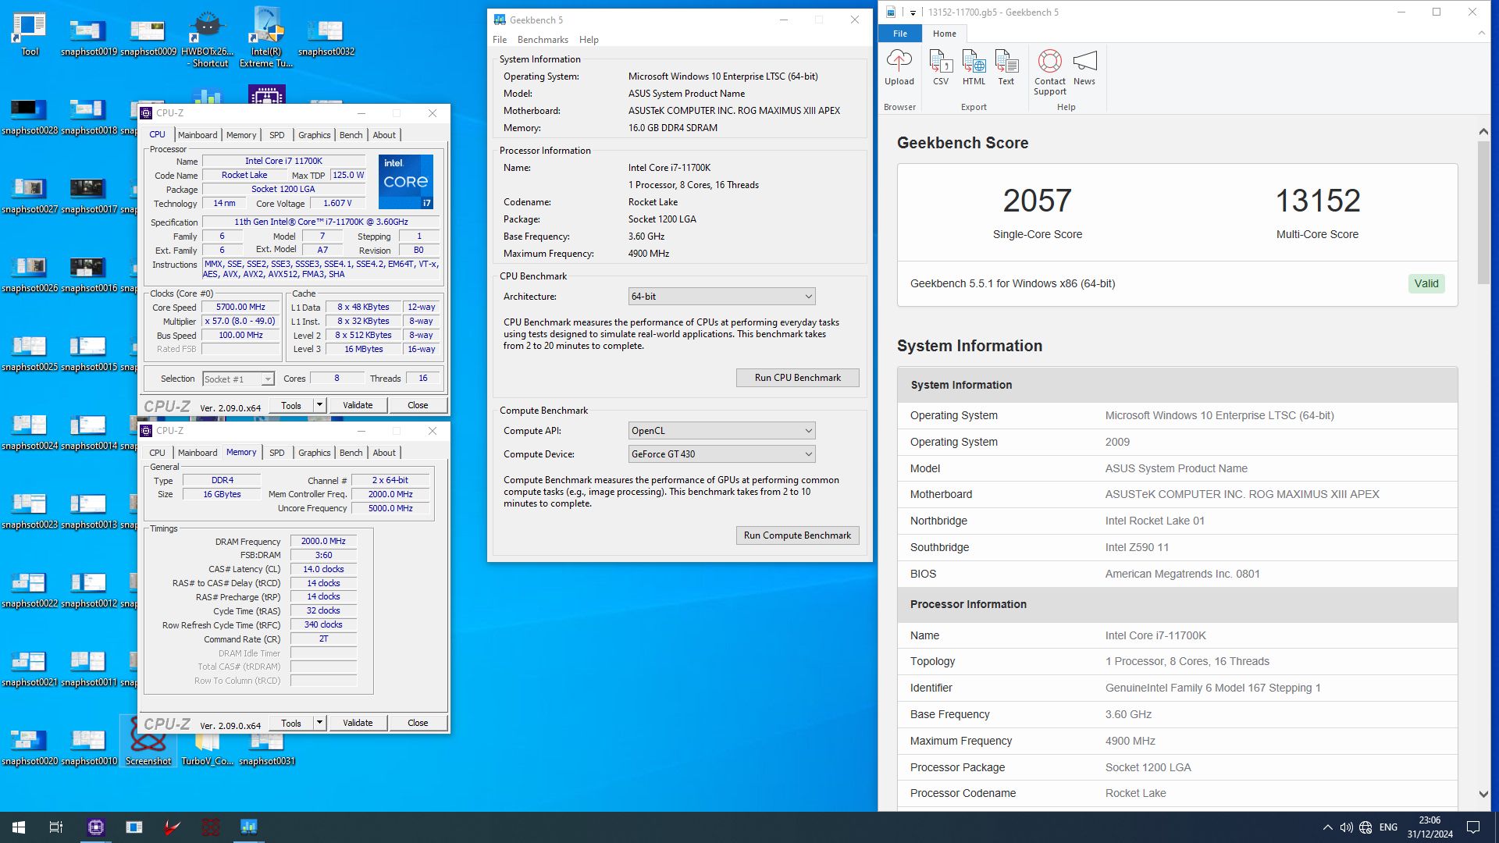Show hidden system tray icons
The image size is (1499, 843).
pyautogui.click(x=1327, y=827)
